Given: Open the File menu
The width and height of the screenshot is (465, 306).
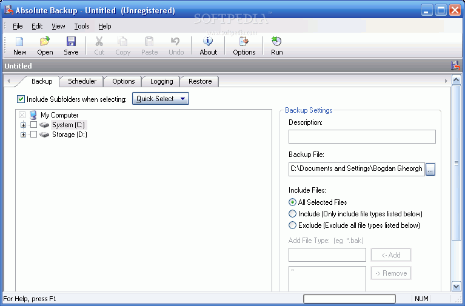Looking at the screenshot, I should point(18,26).
